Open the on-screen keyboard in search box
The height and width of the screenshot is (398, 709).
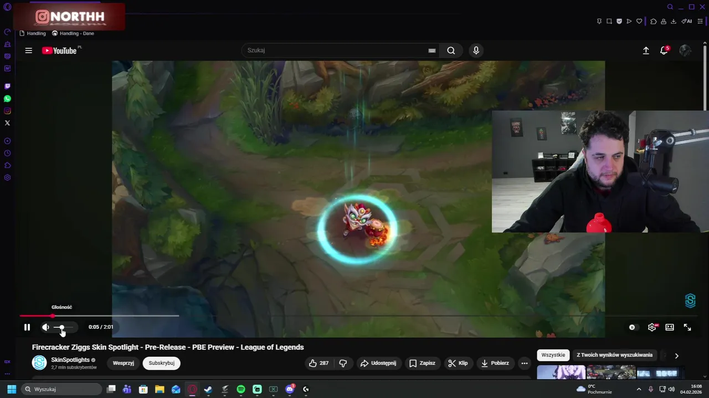tap(432, 50)
